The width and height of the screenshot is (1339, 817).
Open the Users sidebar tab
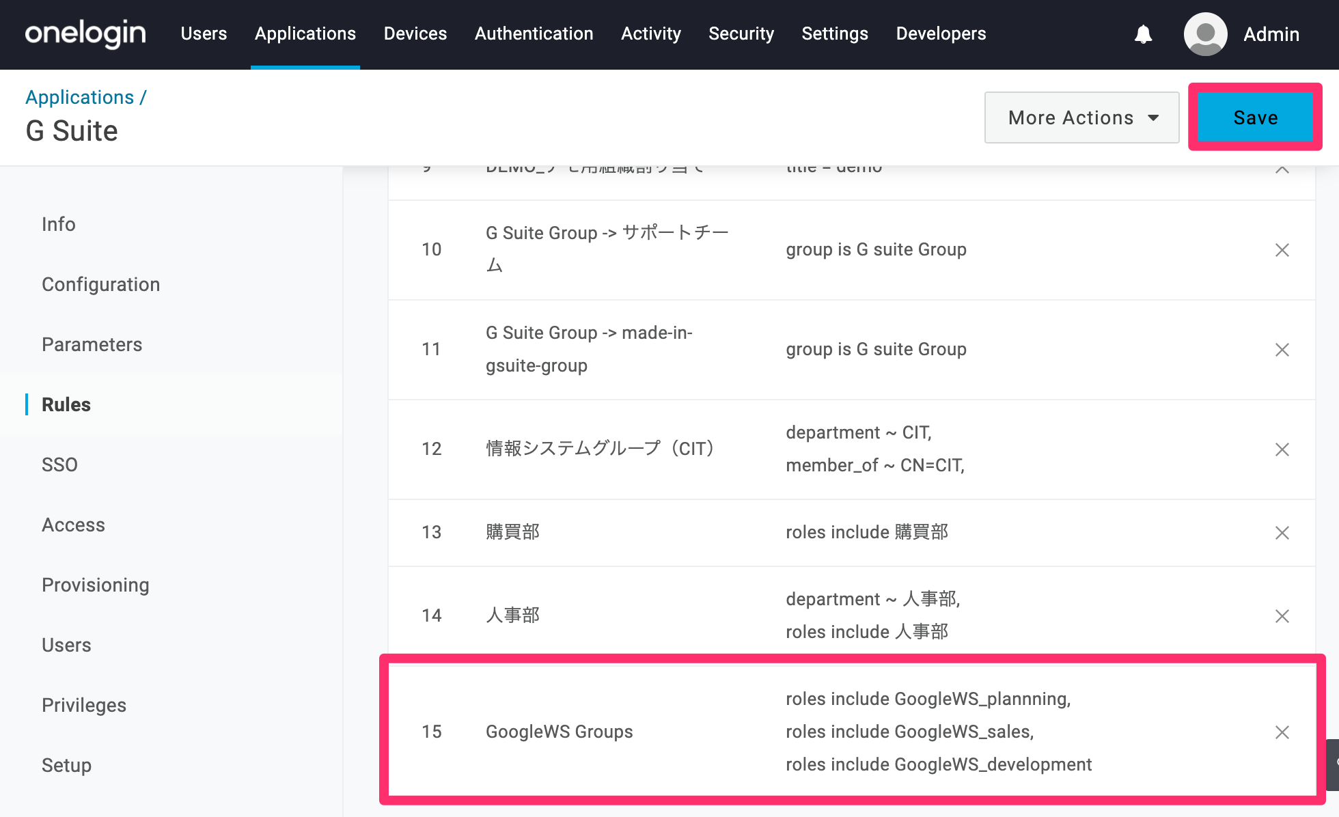[x=66, y=645]
